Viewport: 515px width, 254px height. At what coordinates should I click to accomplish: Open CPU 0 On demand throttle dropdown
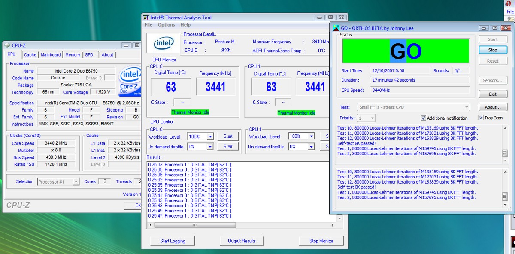(x=210, y=147)
